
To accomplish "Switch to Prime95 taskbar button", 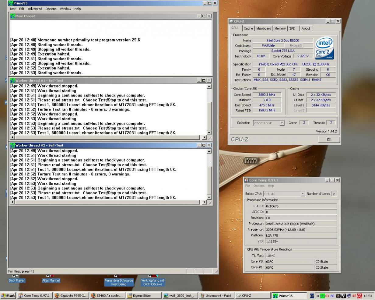I will [289, 295].
